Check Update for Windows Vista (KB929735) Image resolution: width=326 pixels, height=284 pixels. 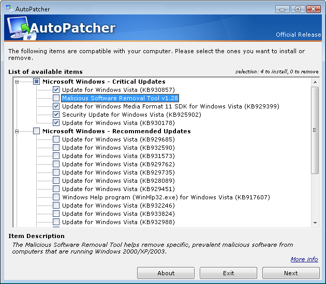pyautogui.click(x=56, y=172)
